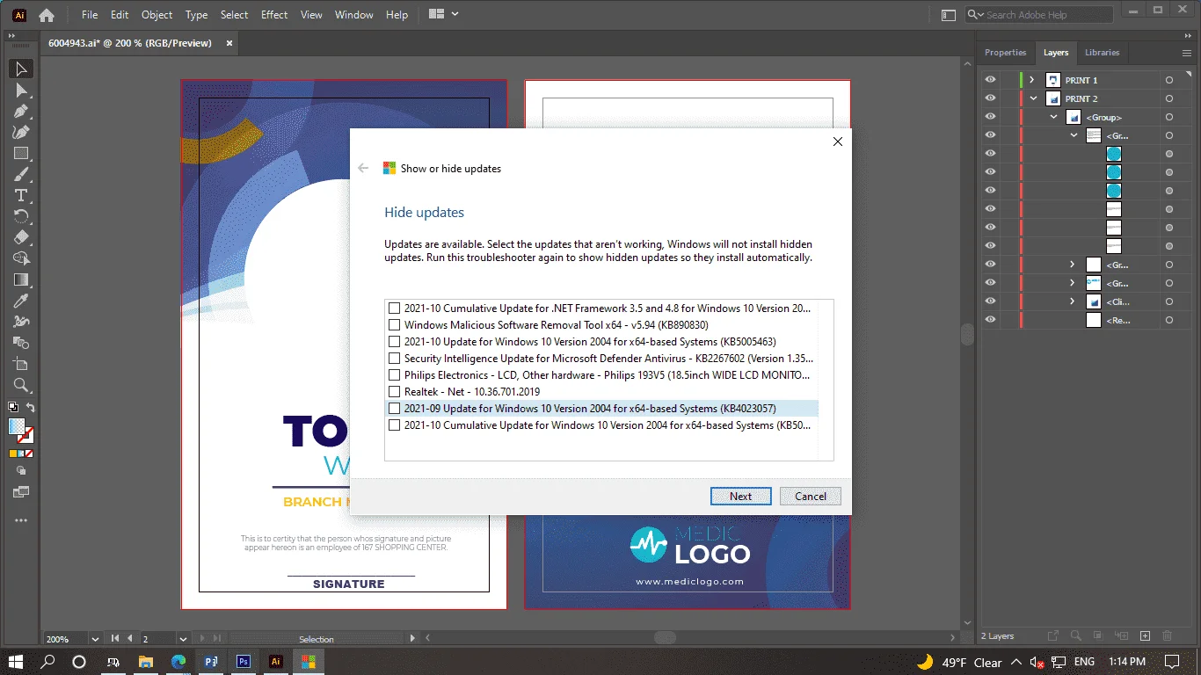The width and height of the screenshot is (1201, 675).
Task: Choose the Eyedropper tool
Action: click(22, 301)
